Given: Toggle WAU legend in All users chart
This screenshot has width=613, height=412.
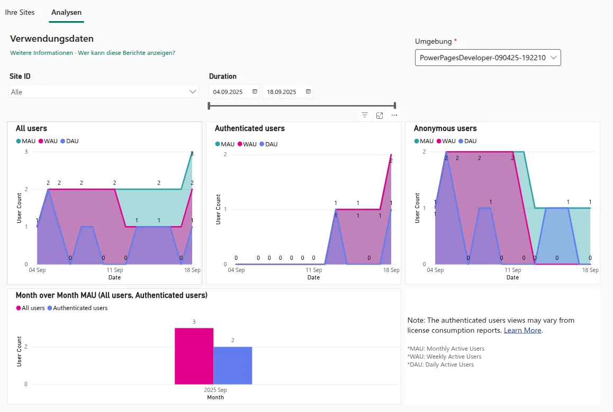Looking at the screenshot, I should (x=48, y=141).
